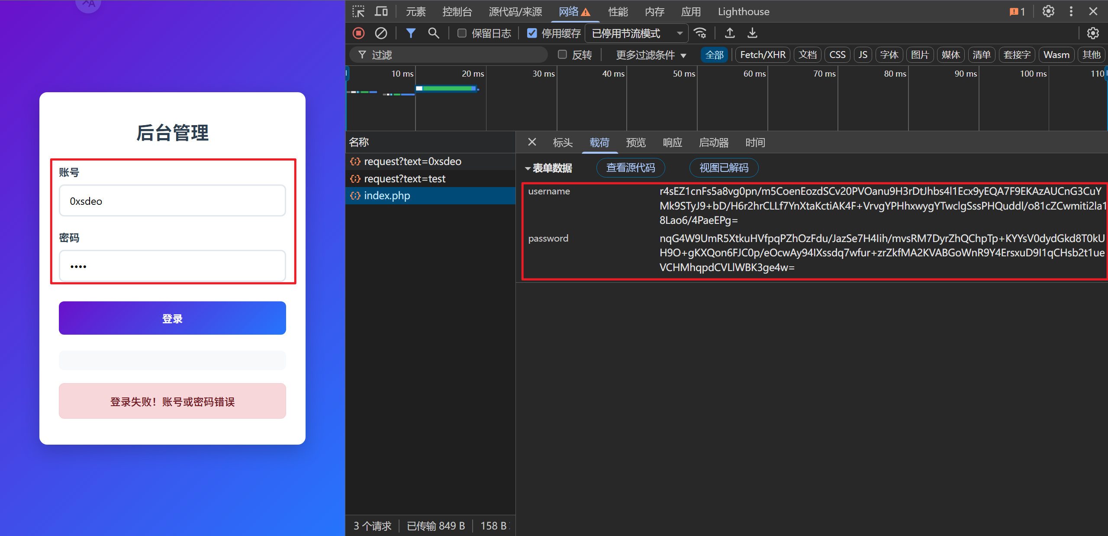The height and width of the screenshot is (536, 1108).
Task: Open the 已停用节流模式 throttling dropdown
Action: pos(636,33)
